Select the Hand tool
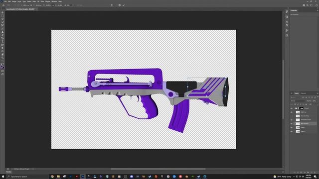Image resolution: width=319 pixels, height=179 pixels. [x=2, y=55]
